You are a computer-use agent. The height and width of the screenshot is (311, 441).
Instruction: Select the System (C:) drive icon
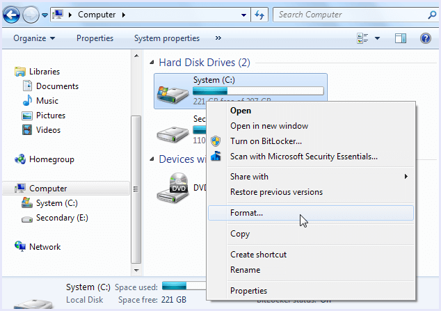point(173,94)
